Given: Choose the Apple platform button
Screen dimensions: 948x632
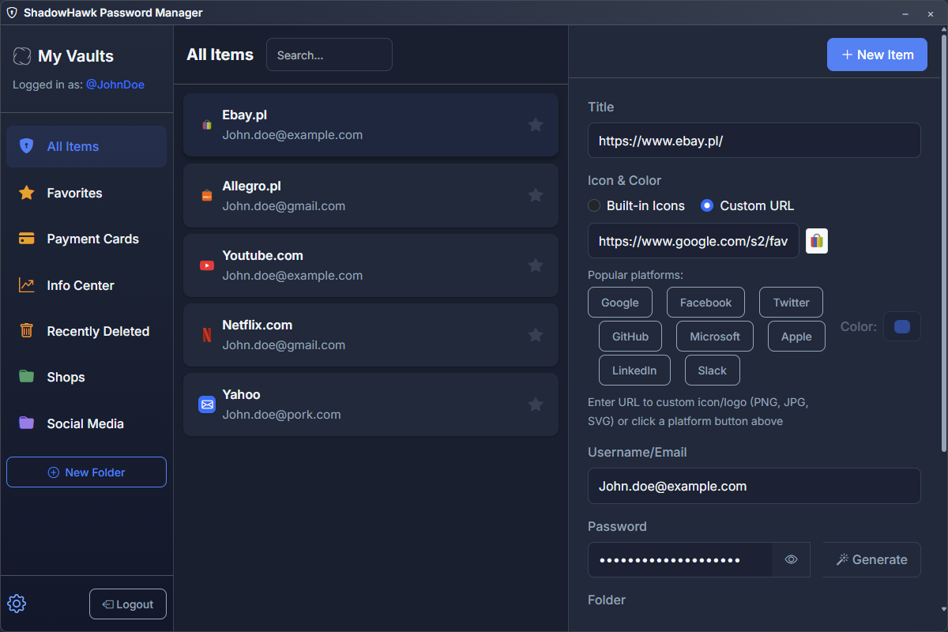Looking at the screenshot, I should (x=796, y=337).
